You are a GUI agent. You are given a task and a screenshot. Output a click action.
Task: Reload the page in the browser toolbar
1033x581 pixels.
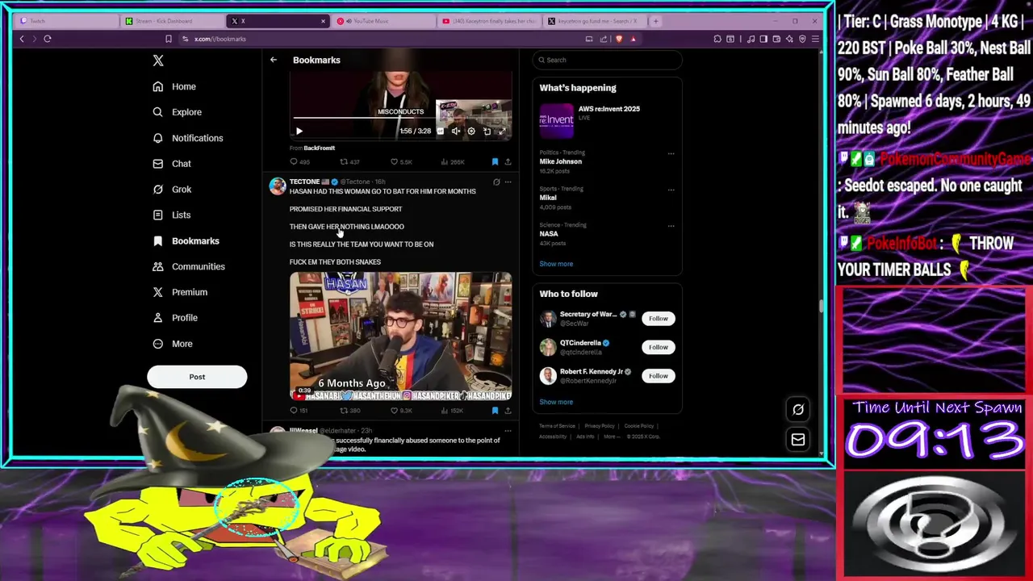[48, 39]
